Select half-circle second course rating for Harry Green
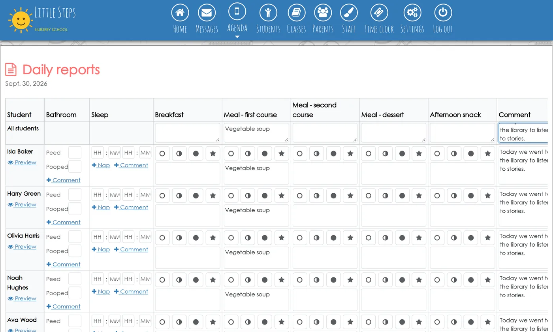 click(x=316, y=196)
